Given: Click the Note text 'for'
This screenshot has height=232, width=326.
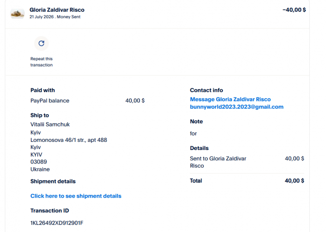Looking at the screenshot, I should (193, 134).
